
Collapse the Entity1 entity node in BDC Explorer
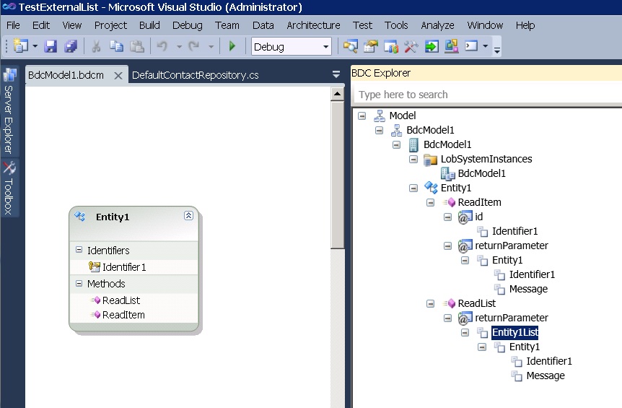[413, 188]
